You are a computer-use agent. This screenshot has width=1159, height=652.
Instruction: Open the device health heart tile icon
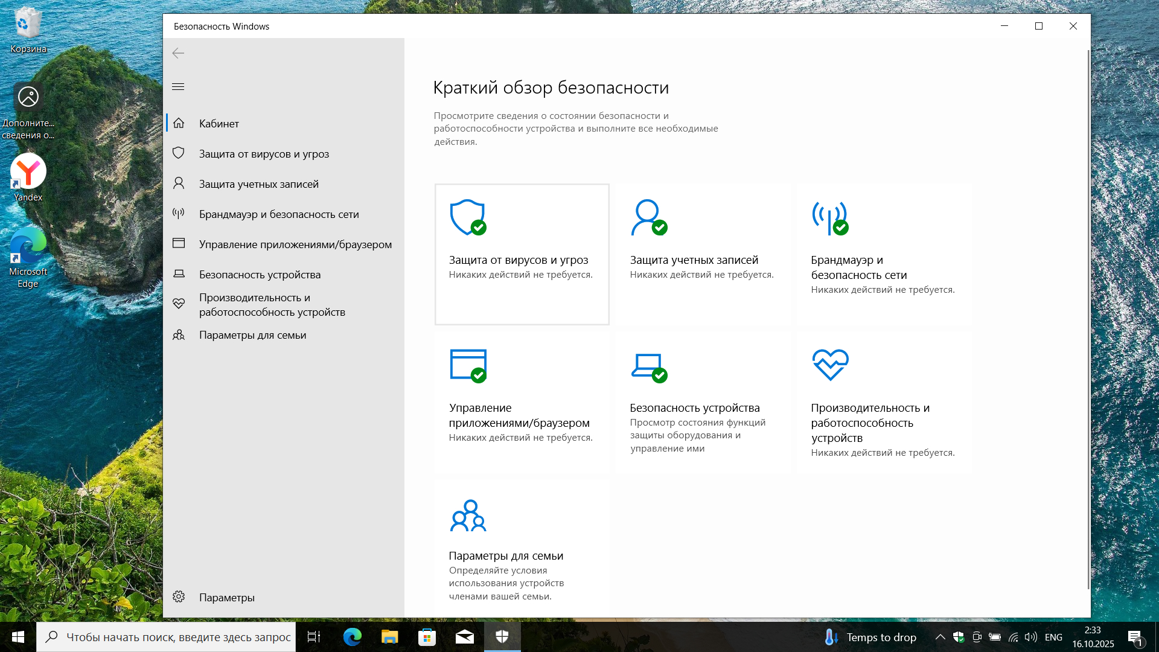830,365
